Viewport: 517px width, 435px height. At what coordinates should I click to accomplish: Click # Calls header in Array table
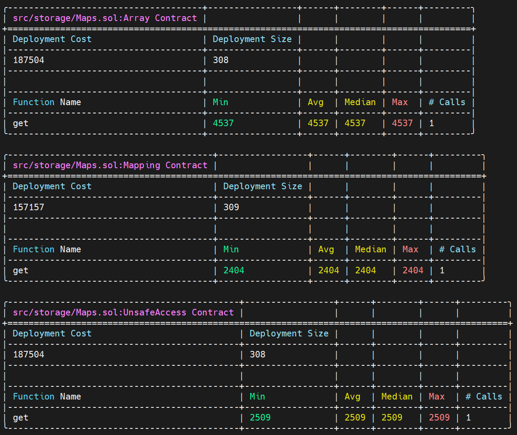coord(447,103)
